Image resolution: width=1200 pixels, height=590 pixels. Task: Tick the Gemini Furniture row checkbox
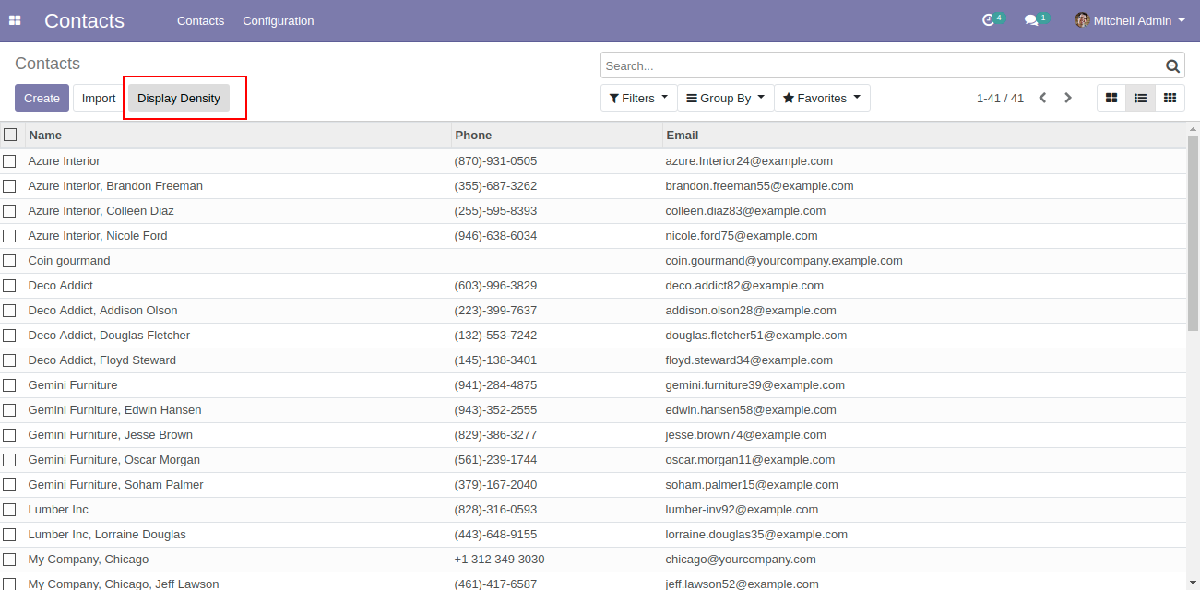[x=9, y=385]
